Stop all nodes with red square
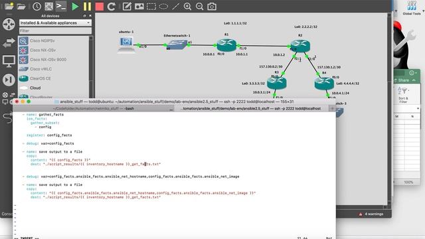Screen dimensions: 425x239 tap(100, 6)
